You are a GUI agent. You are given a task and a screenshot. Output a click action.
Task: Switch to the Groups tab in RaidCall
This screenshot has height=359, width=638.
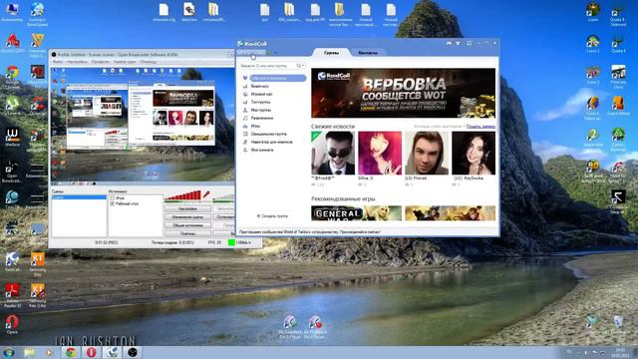(x=331, y=53)
